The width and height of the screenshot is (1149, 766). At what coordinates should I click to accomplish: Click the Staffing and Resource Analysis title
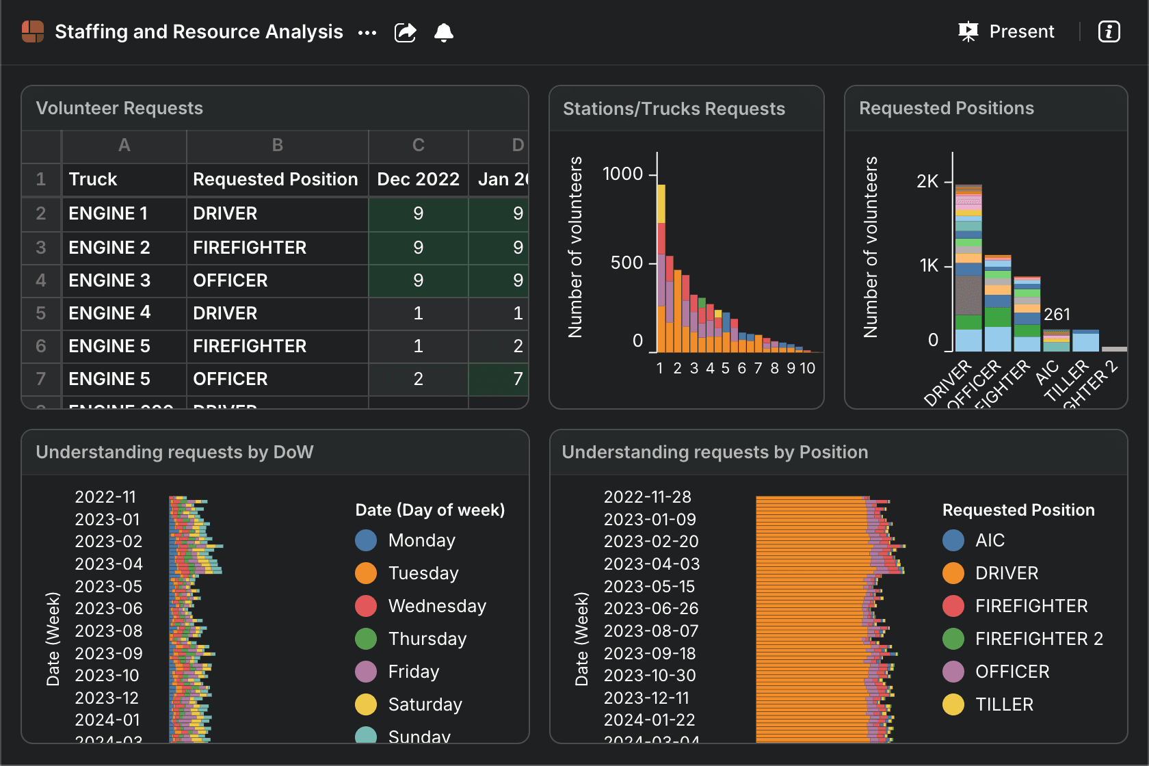[x=199, y=31]
